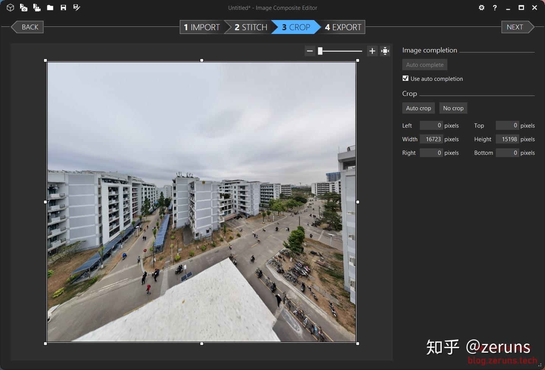Click the help question mark icon
Viewport: 545px width, 370px height.
[495, 8]
